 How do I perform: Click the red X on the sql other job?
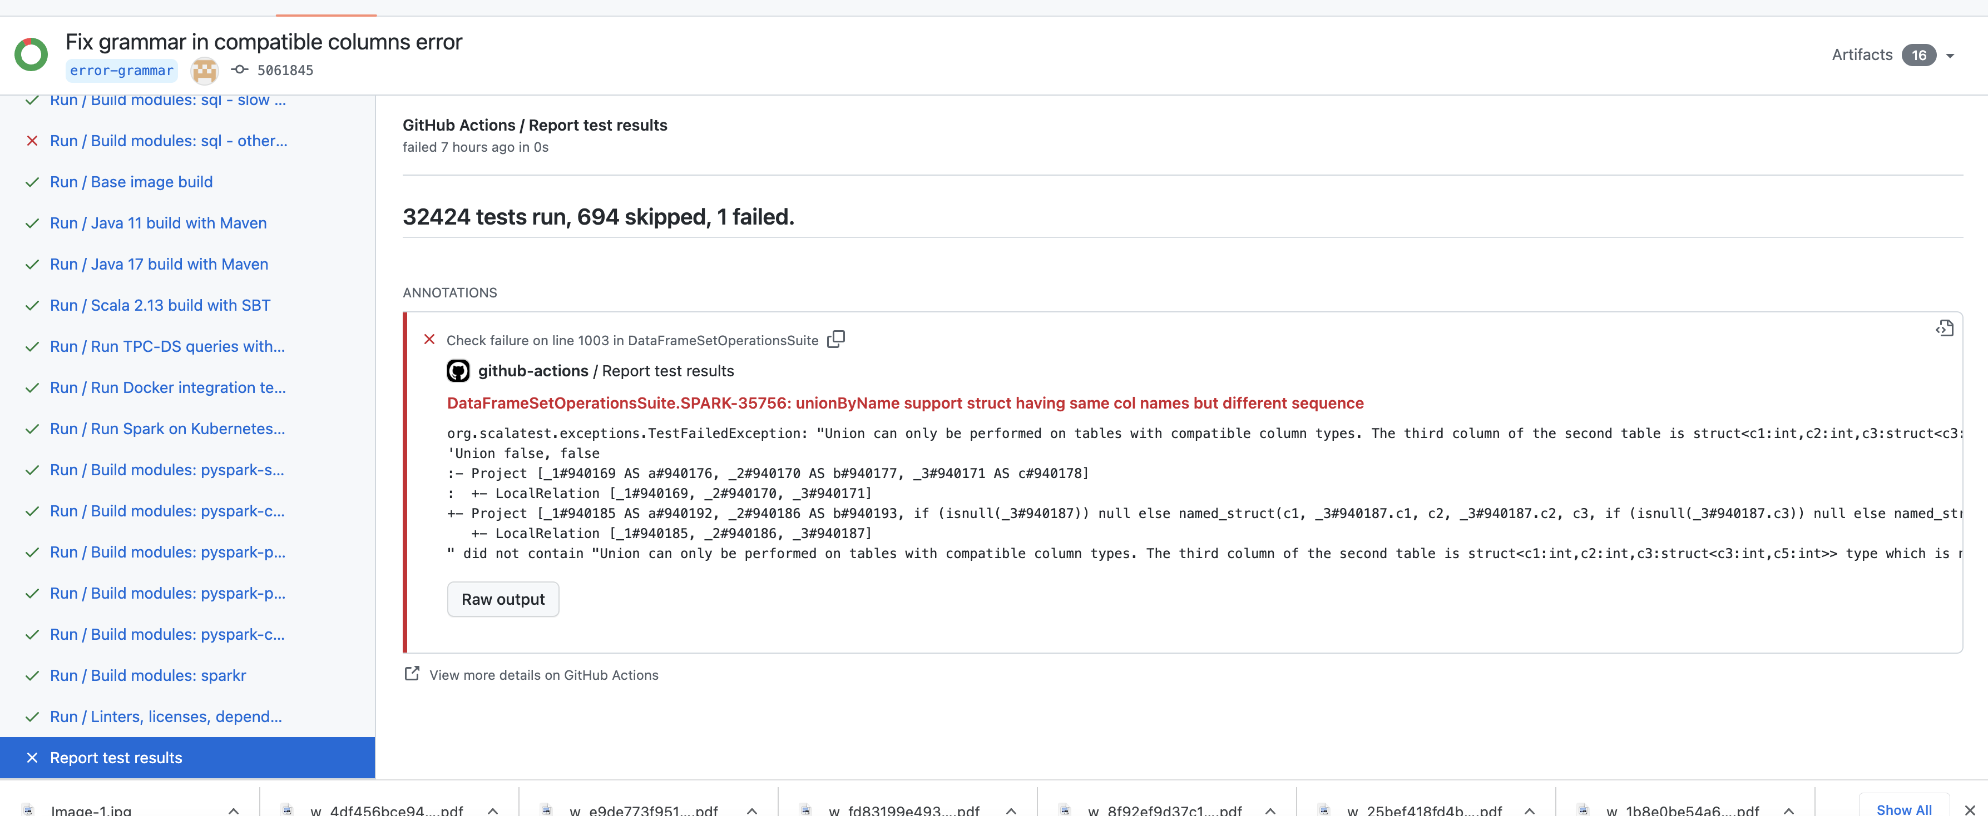coord(32,141)
